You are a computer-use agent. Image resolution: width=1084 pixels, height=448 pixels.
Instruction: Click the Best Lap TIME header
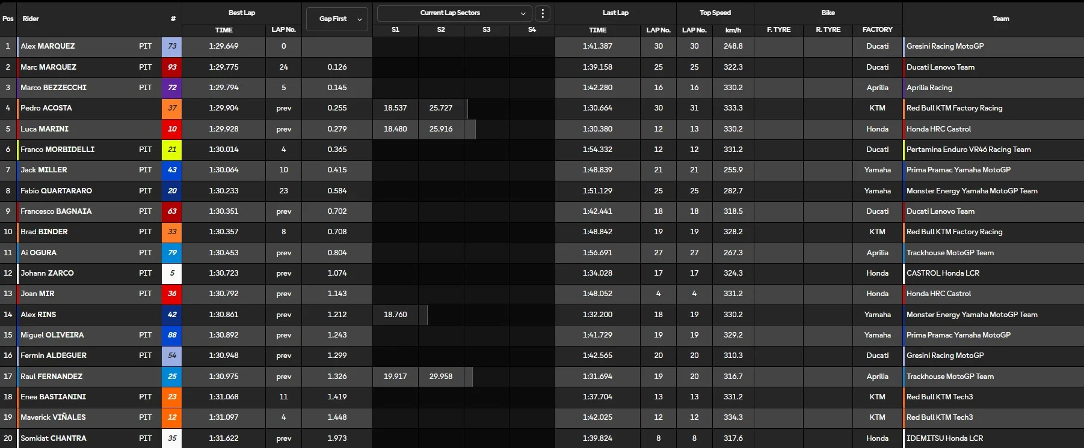point(224,29)
